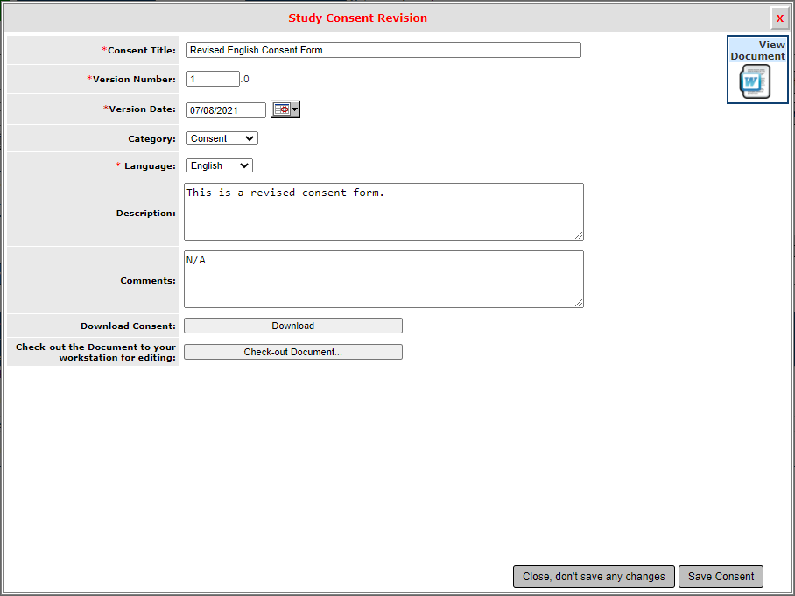This screenshot has height=596, width=795.
Task: Focus the Version Date field
Action: click(x=226, y=110)
